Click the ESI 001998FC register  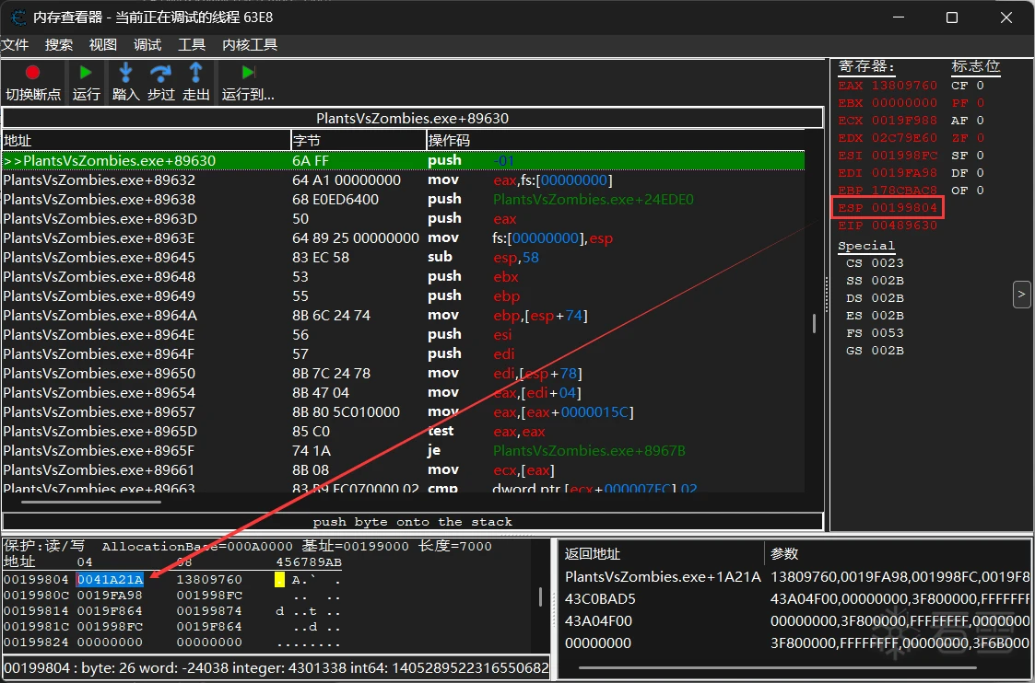coord(888,156)
